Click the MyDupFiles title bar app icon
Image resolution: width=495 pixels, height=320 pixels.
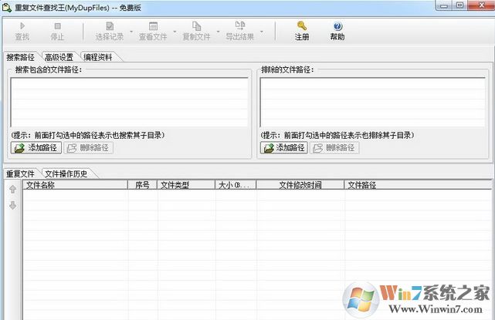coord(7,7)
